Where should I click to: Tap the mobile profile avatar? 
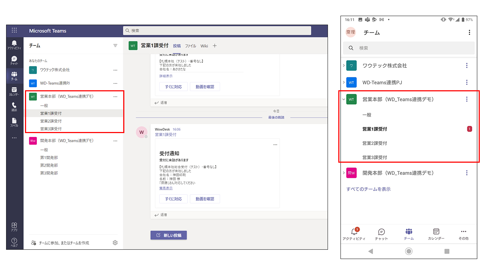pos(351,32)
